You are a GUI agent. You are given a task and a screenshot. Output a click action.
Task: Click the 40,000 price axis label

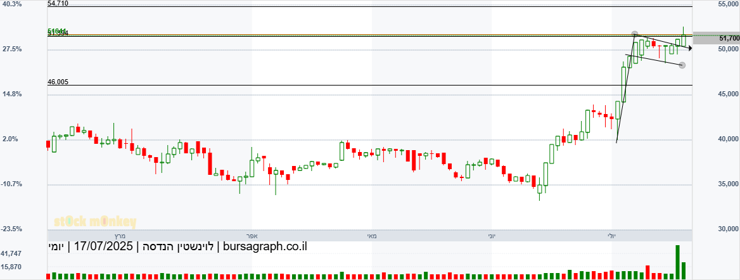tap(729, 139)
